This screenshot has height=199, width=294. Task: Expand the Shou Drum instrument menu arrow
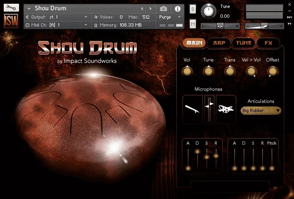(x=29, y=9)
